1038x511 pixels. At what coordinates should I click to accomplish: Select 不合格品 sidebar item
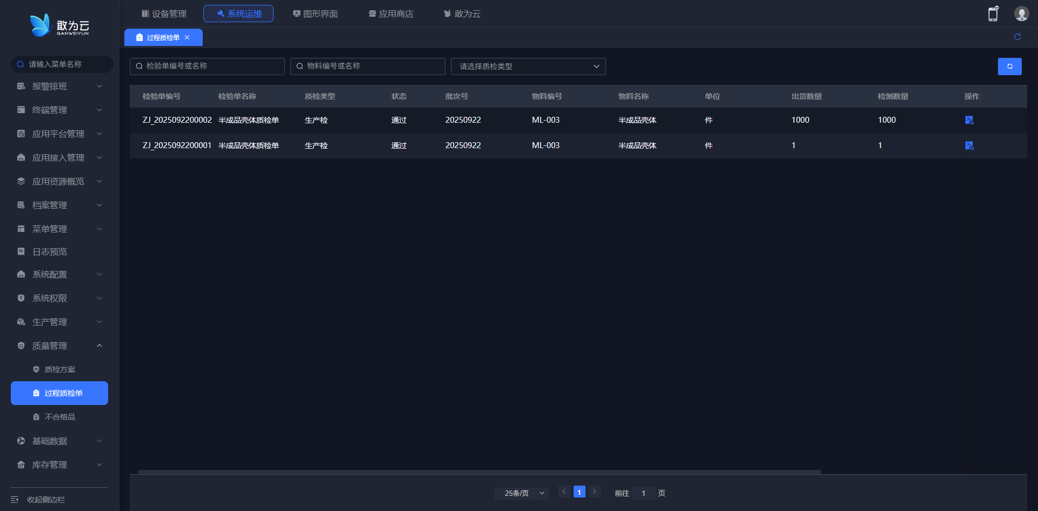click(59, 417)
